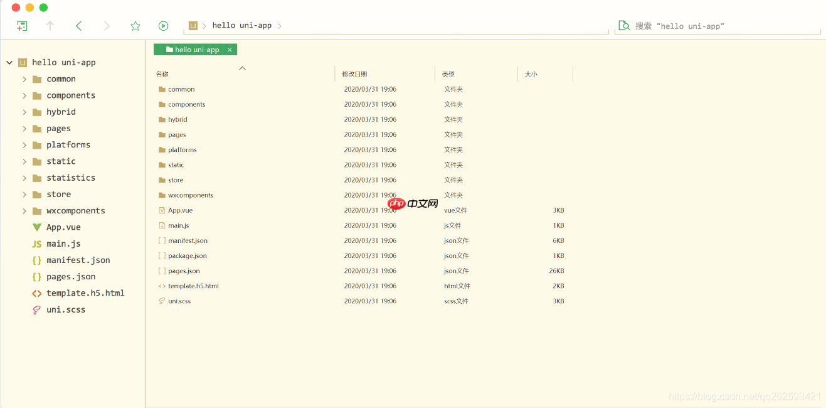The image size is (826, 408).
Task: Sort files by 大小 column header
Action: click(531, 74)
